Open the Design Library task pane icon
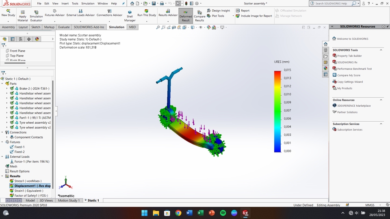The width and height of the screenshot is (390, 219). click(325, 50)
